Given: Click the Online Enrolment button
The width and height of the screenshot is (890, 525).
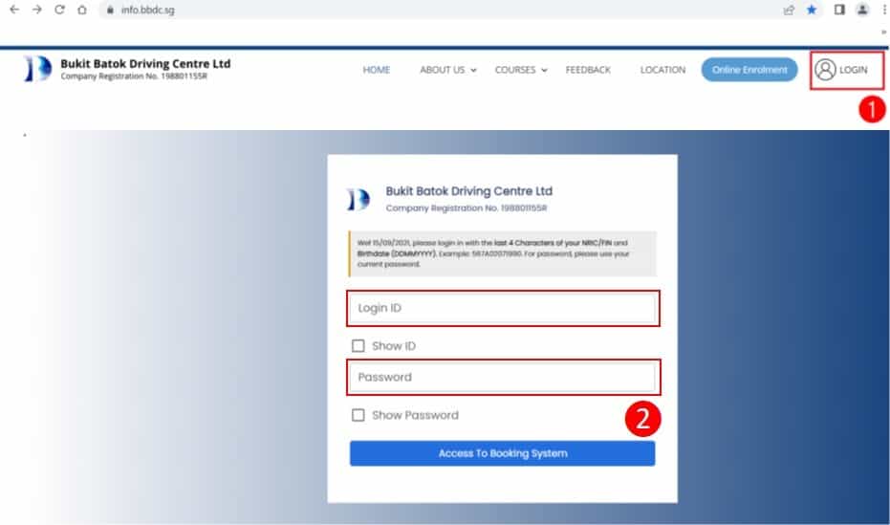Looking at the screenshot, I should pos(749,70).
